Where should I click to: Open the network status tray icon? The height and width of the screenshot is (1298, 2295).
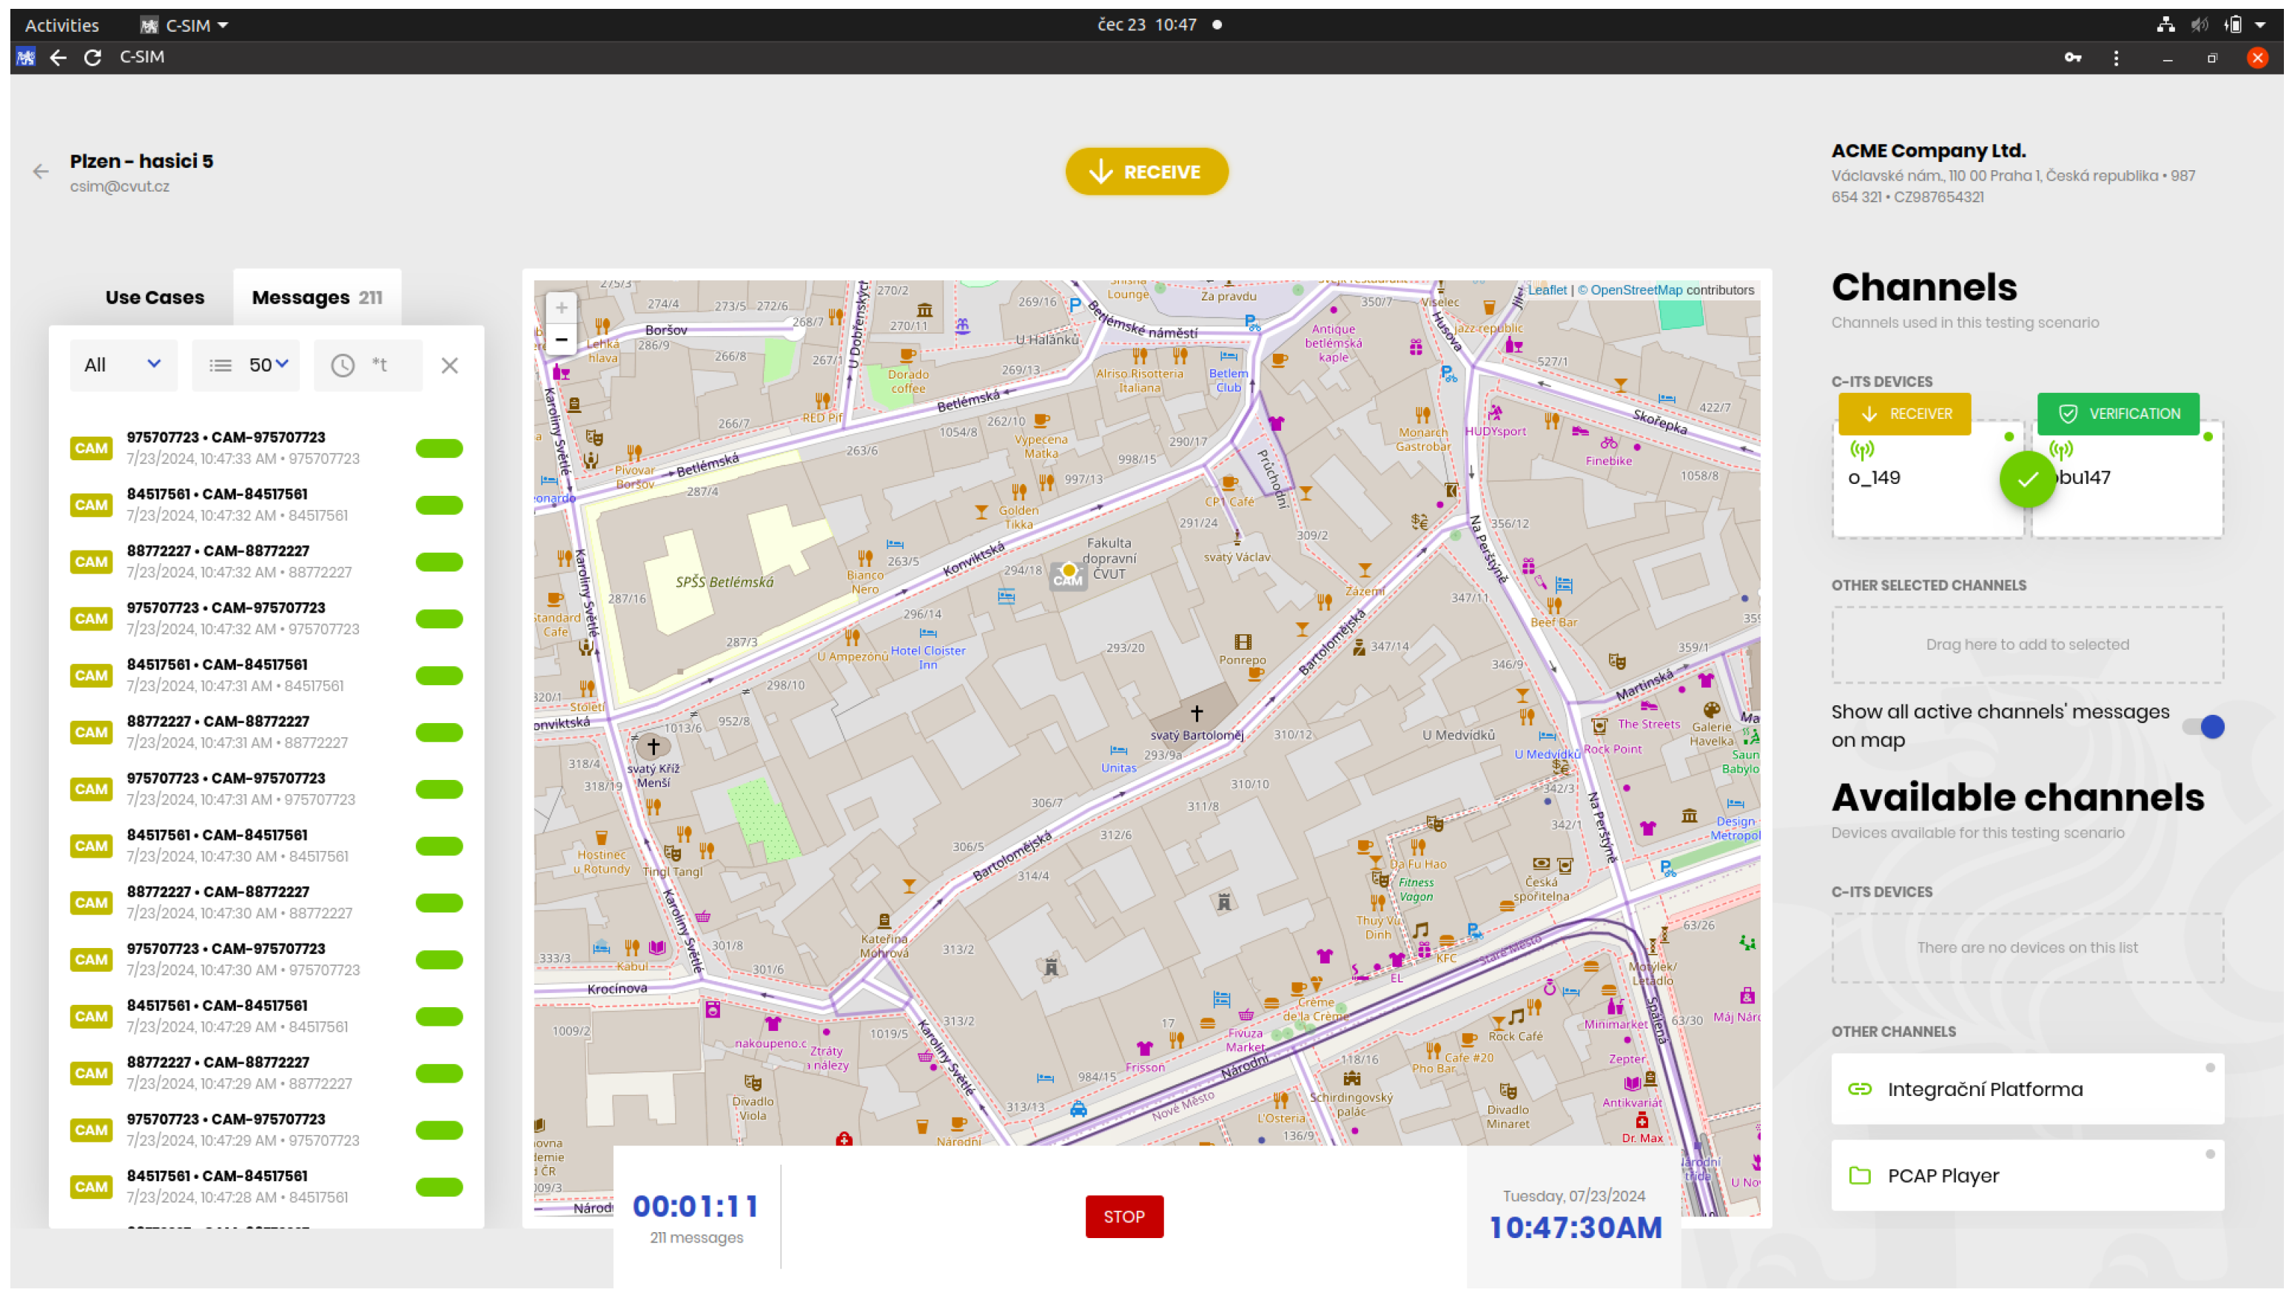(2165, 25)
